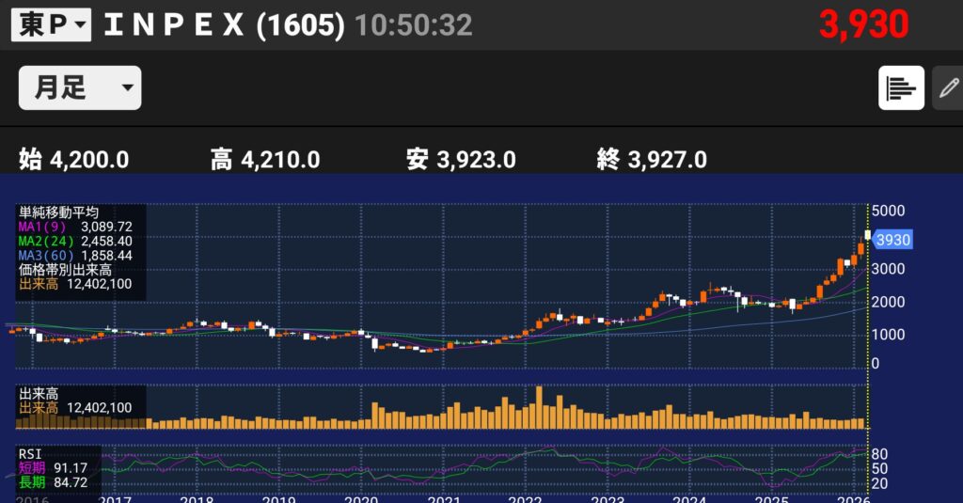Click the blue 3930 price tag marker
The image size is (963, 503).
point(892,240)
